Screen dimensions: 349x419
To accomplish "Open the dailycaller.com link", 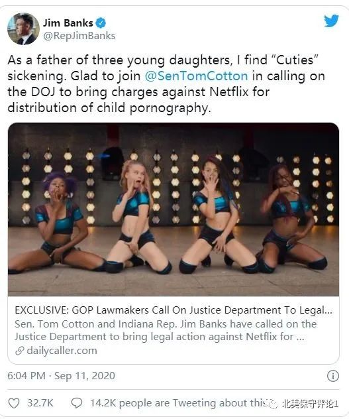I will tap(62, 351).
